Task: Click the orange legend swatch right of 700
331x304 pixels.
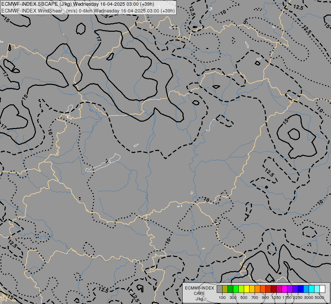Action: click(257, 289)
